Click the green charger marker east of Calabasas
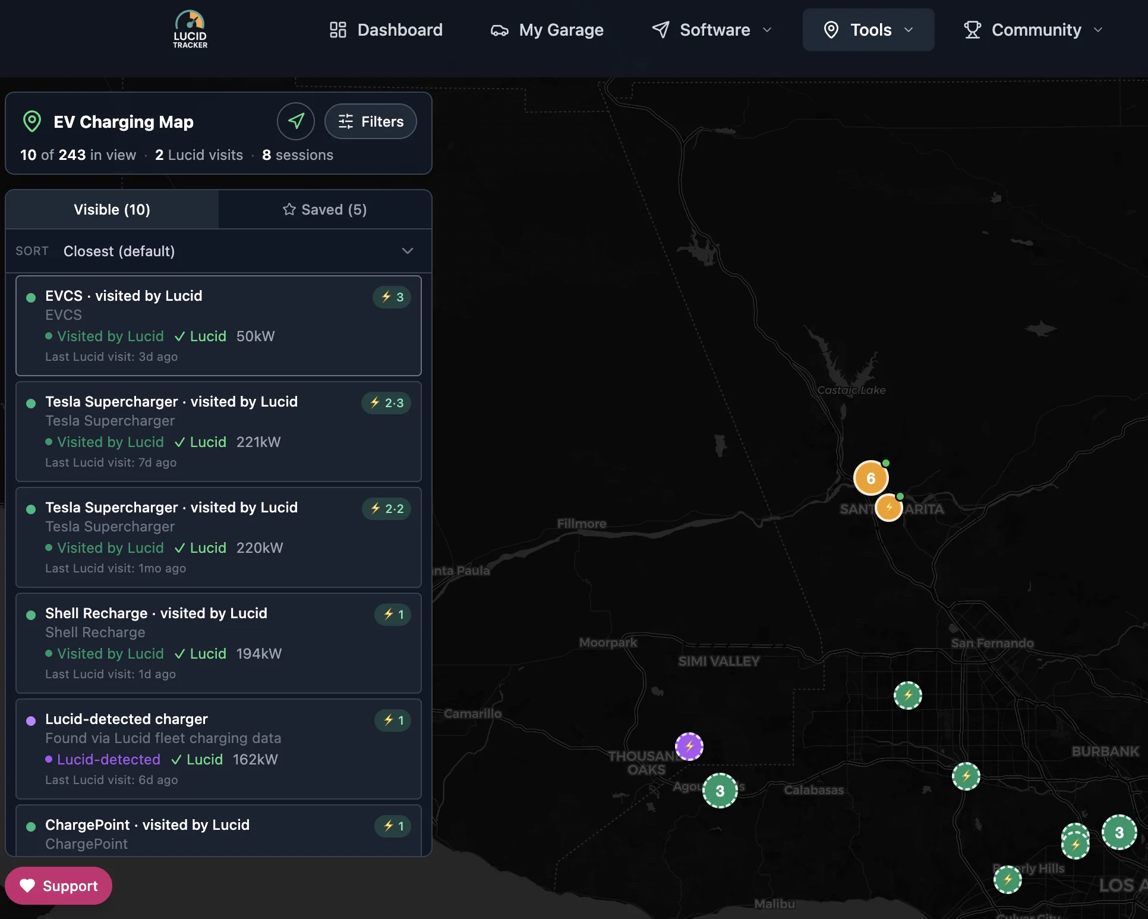The width and height of the screenshot is (1148, 919). coord(966,776)
